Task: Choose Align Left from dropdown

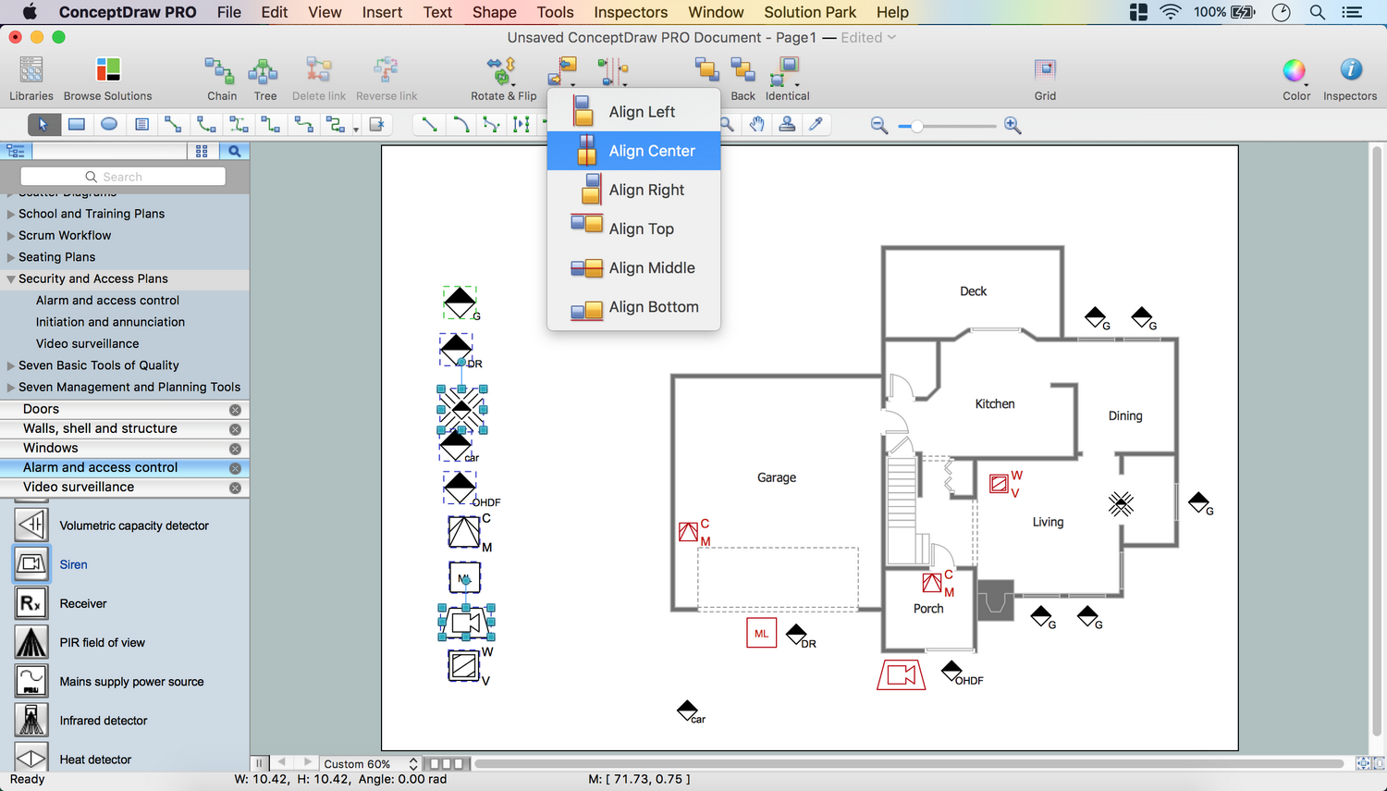Action: point(633,112)
